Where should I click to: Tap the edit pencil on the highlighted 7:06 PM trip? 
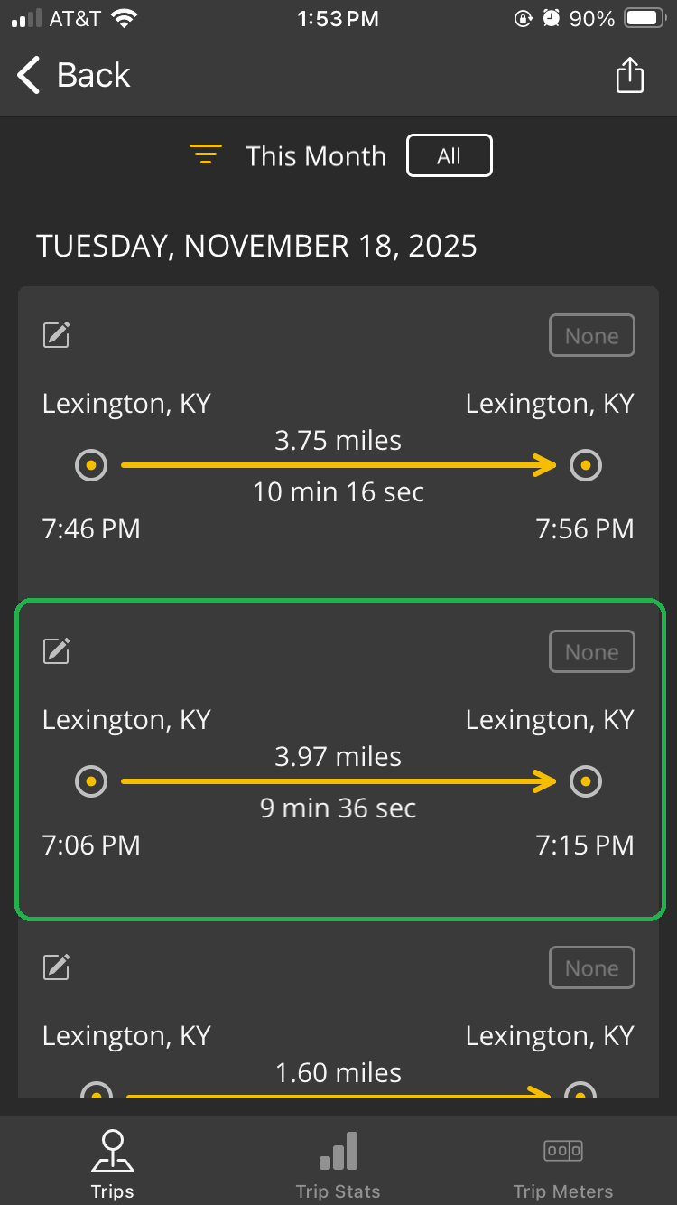[x=55, y=650]
